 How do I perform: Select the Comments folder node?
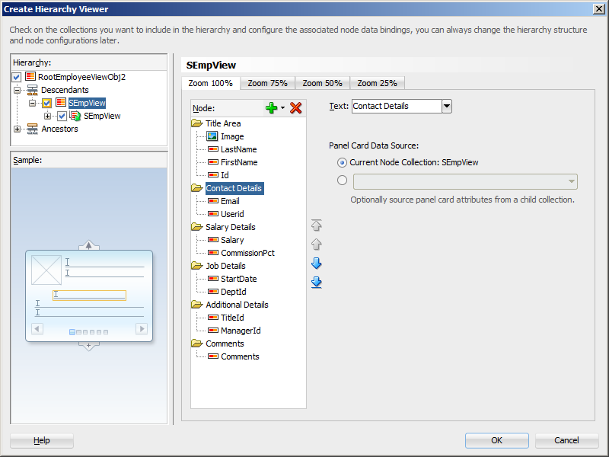225,344
